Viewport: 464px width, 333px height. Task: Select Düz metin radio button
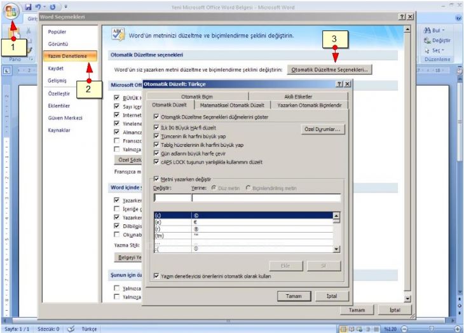214,188
